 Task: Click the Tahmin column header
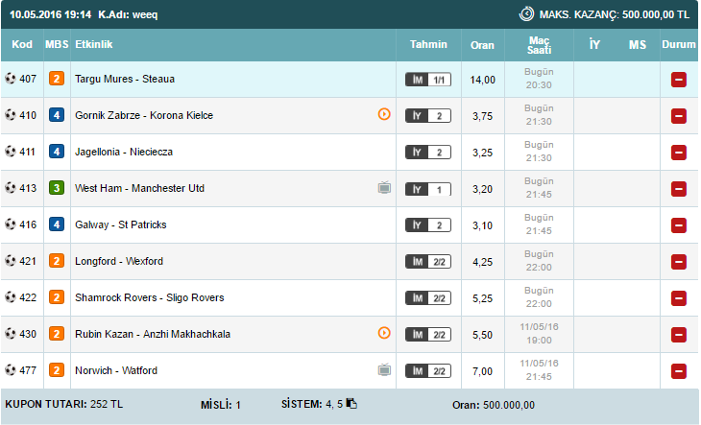[x=428, y=44]
